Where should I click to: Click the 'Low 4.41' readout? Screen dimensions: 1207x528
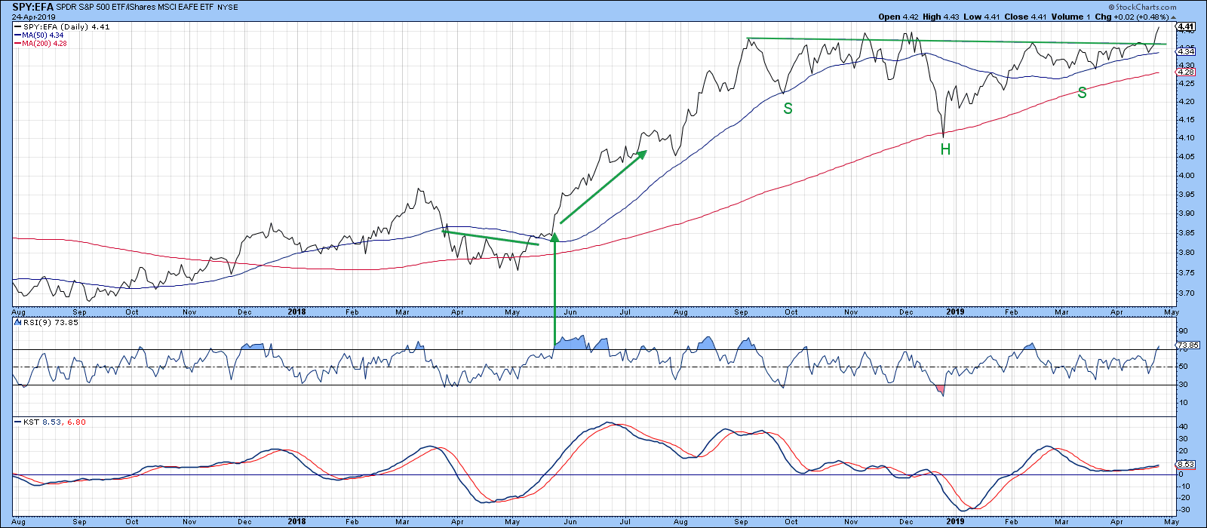(x=981, y=17)
